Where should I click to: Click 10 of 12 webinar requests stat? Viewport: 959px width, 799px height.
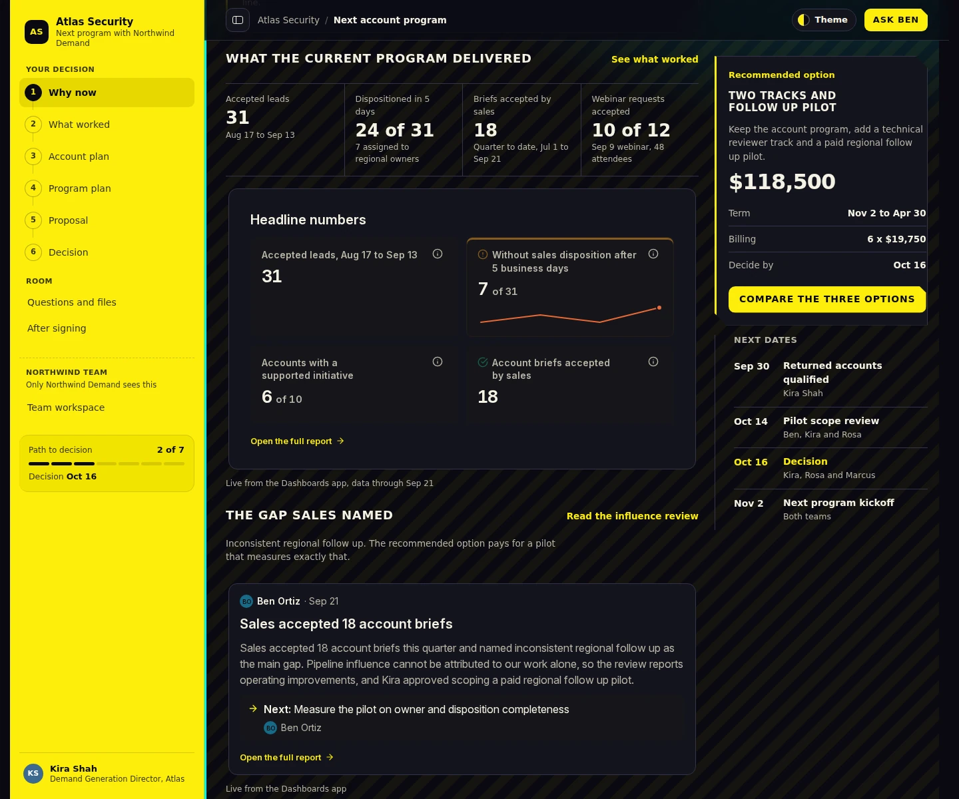[x=631, y=130]
